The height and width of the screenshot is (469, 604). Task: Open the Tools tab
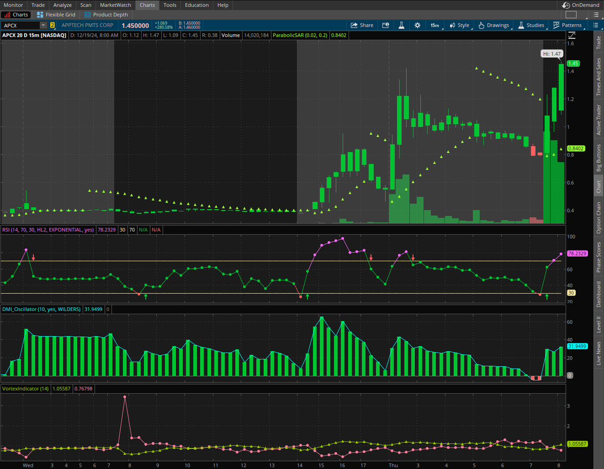170,5
